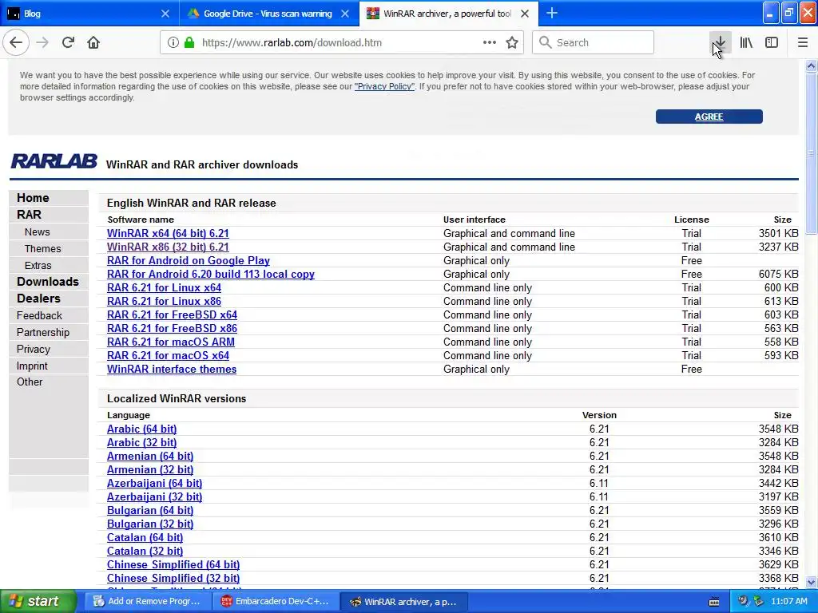818x613 pixels.
Task: Click the page scrollbar down arrow
Action: 812,582
